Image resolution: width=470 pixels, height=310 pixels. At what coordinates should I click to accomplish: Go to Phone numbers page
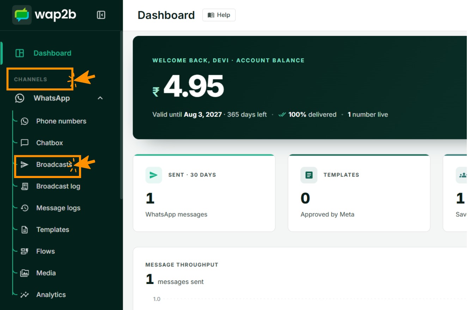61,121
